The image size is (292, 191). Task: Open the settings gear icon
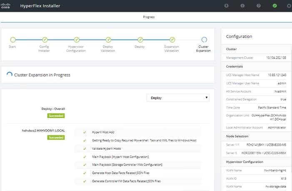(x=289, y=6)
